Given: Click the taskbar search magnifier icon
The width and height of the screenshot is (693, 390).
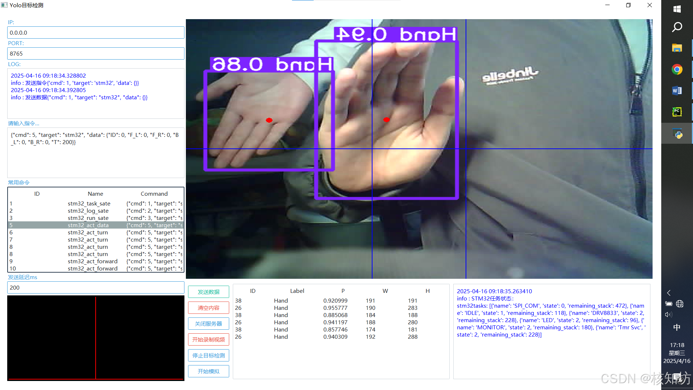Looking at the screenshot, I should point(677,27).
